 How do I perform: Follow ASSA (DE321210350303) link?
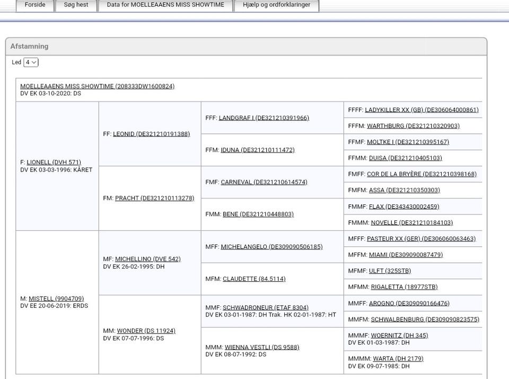(405, 190)
